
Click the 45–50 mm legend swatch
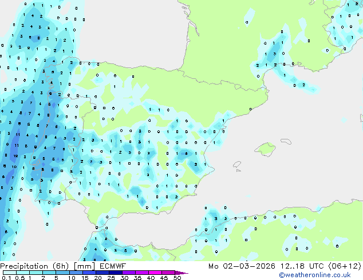tap(168, 273)
